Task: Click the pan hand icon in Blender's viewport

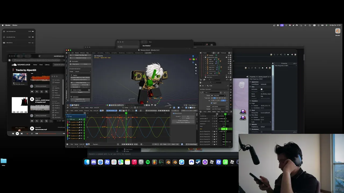Action: click(x=196, y=67)
